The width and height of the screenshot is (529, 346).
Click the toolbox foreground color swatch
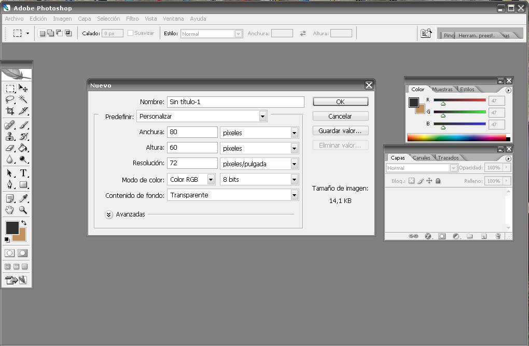tap(12, 228)
